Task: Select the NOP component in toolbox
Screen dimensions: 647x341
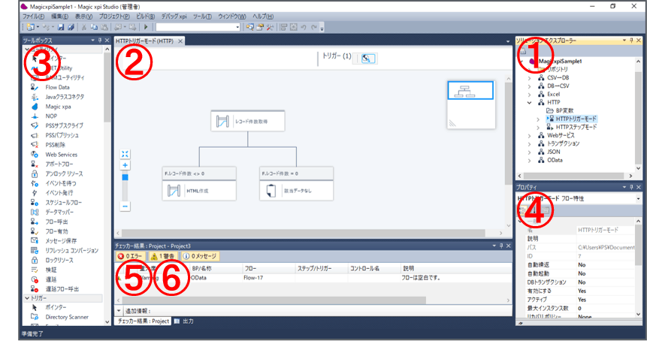Action: (35, 116)
